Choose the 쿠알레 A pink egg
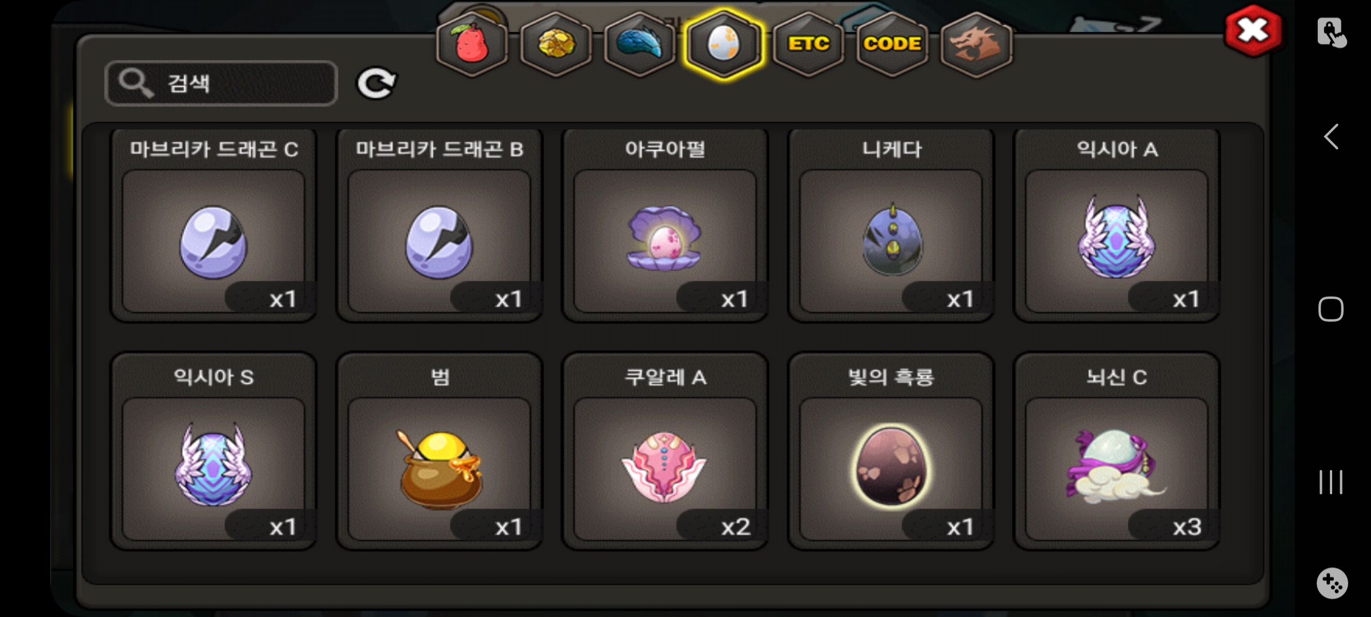This screenshot has width=1371, height=617. click(664, 451)
